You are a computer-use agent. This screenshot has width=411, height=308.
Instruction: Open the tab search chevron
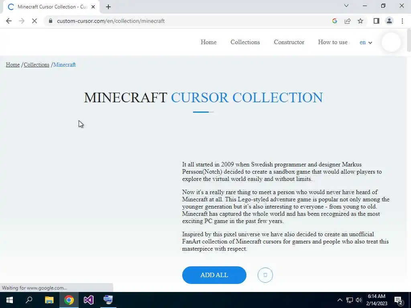[346, 6]
